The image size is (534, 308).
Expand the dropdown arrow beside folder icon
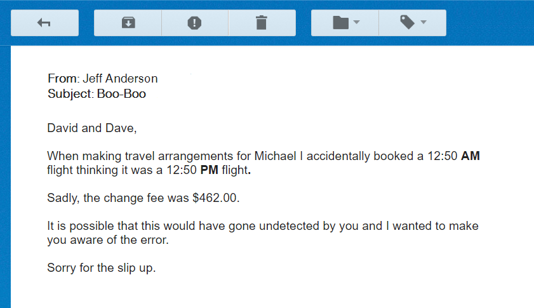[357, 23]
